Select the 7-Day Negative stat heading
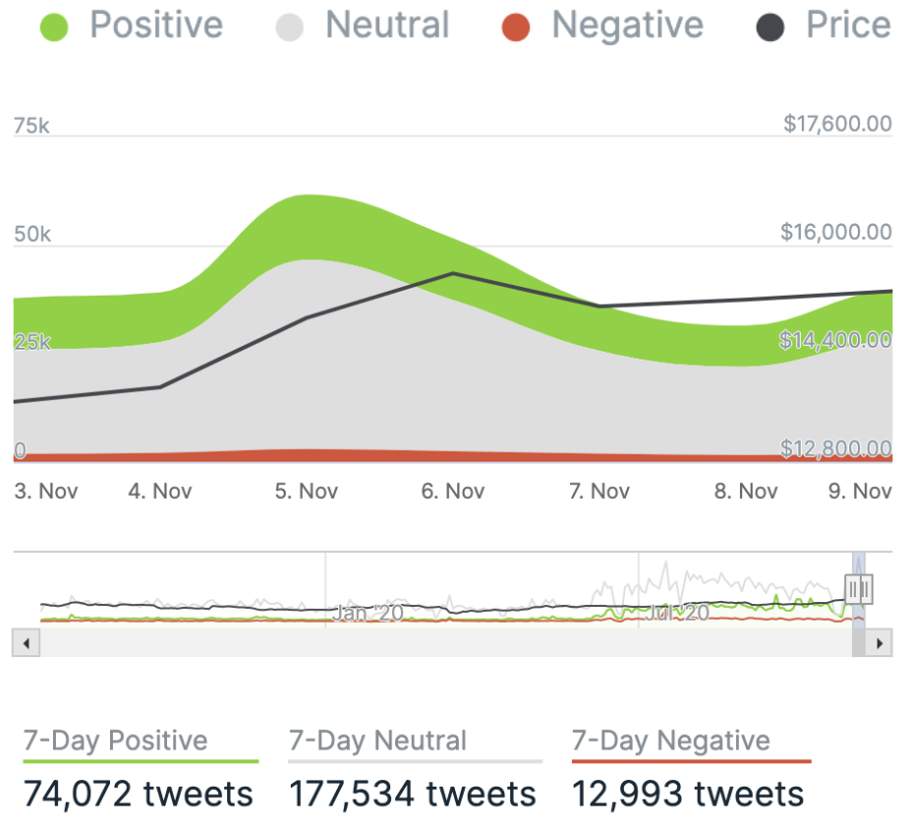This screenshot has height=825, width=906. [671, 741]
